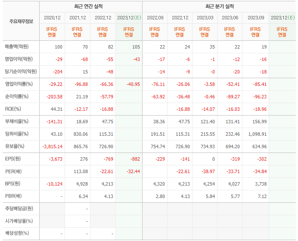This screenshot has width=298, height=241.
Task: Click the 2023.06 quarterly column header
Action: 230,18
